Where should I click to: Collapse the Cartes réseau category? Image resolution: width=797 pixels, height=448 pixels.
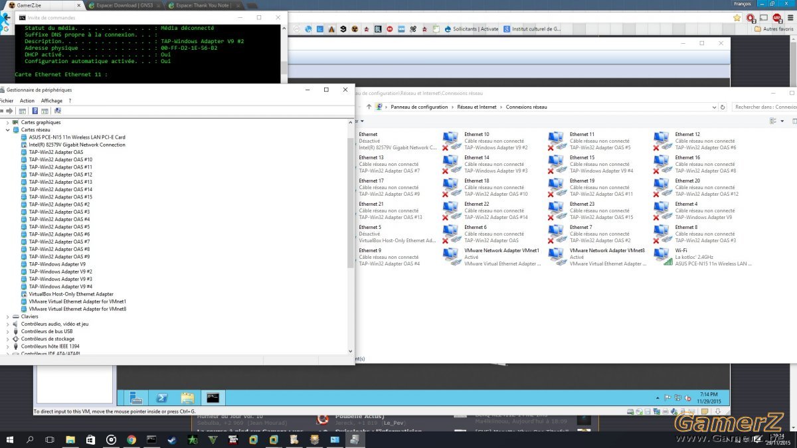click(8, 130)
